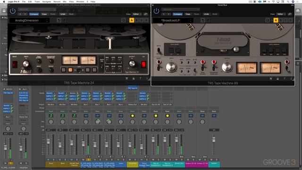This screenshot has height=170, width=302.
Task: Open the settings pop-up menu in the Tape Machine 24 header
Action: [37, 9]
